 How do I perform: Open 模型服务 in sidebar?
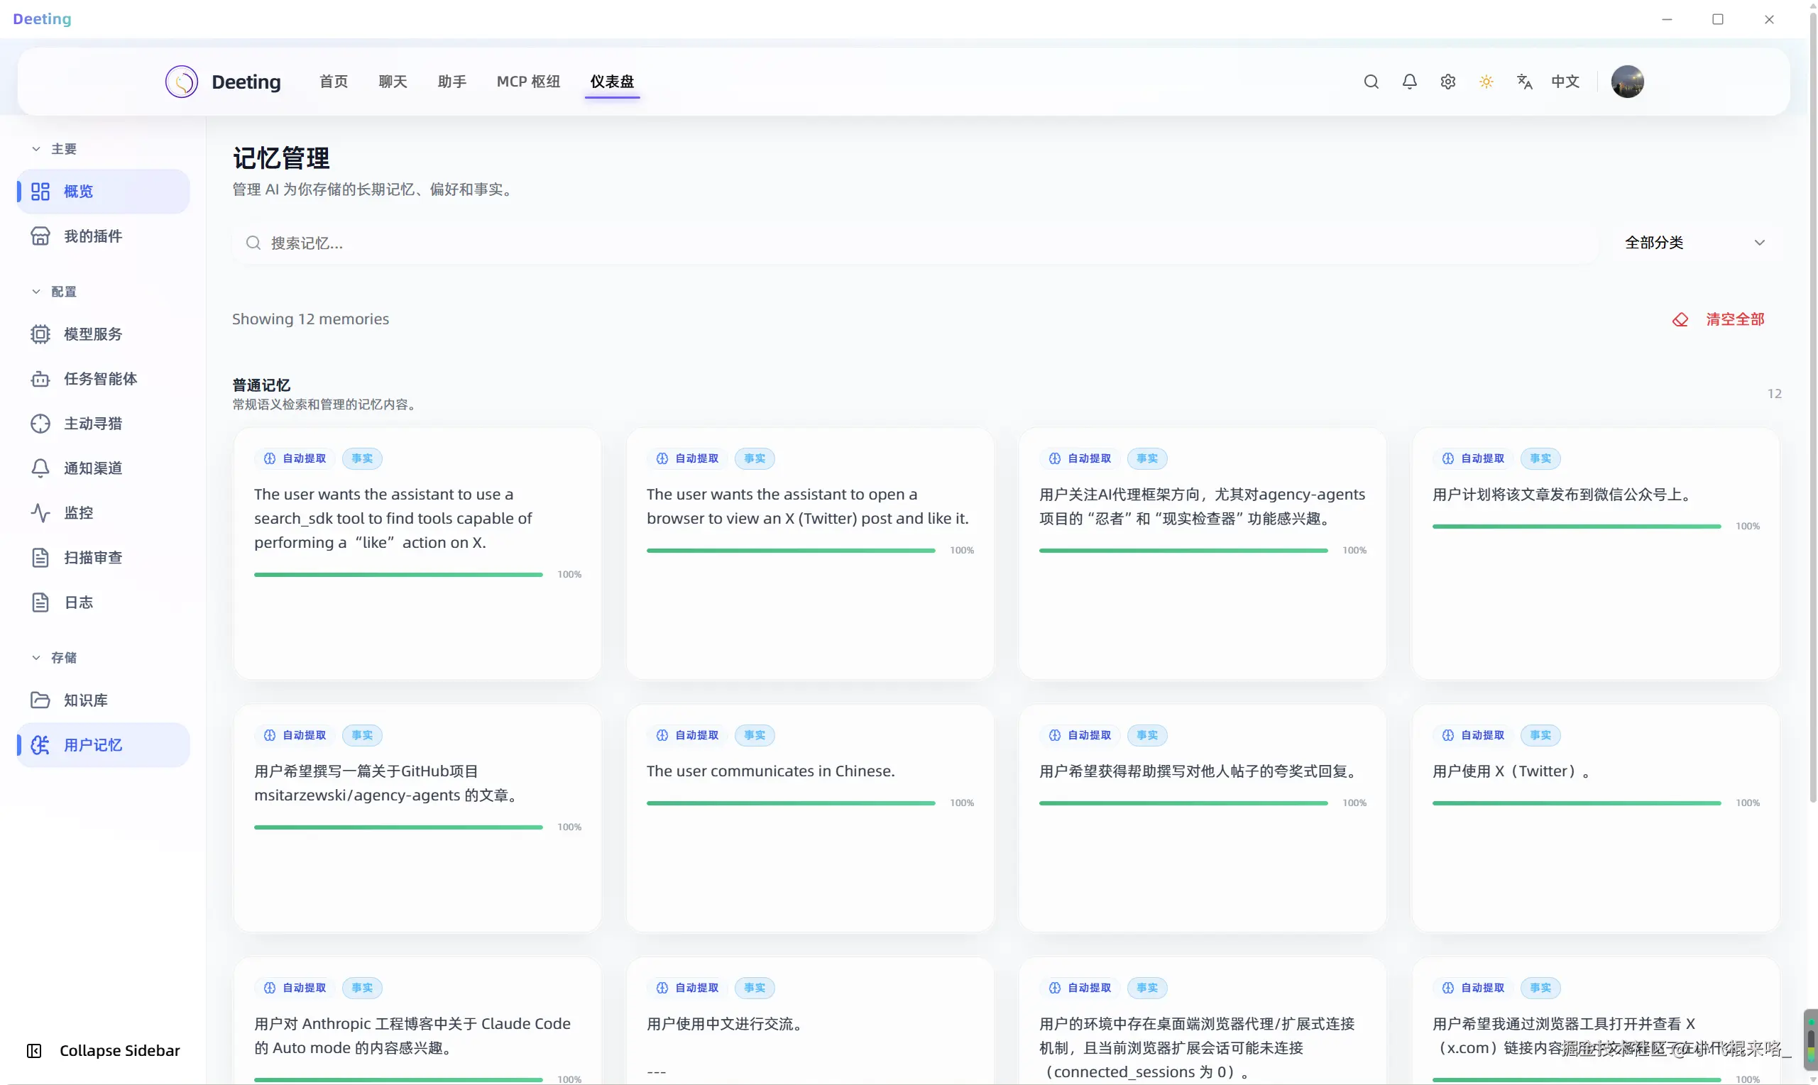coord(92,334)
